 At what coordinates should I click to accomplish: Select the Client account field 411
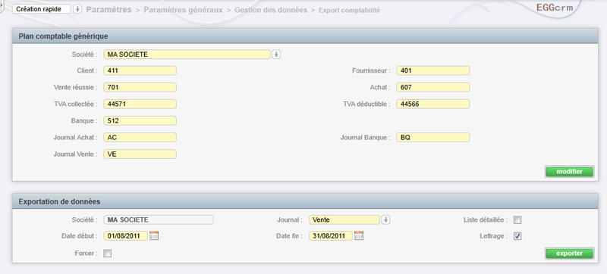[x=140, y=70]
